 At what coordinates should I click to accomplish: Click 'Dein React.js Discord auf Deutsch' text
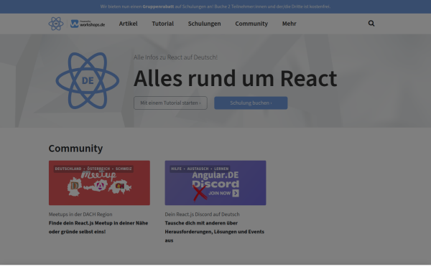[202, 214]
